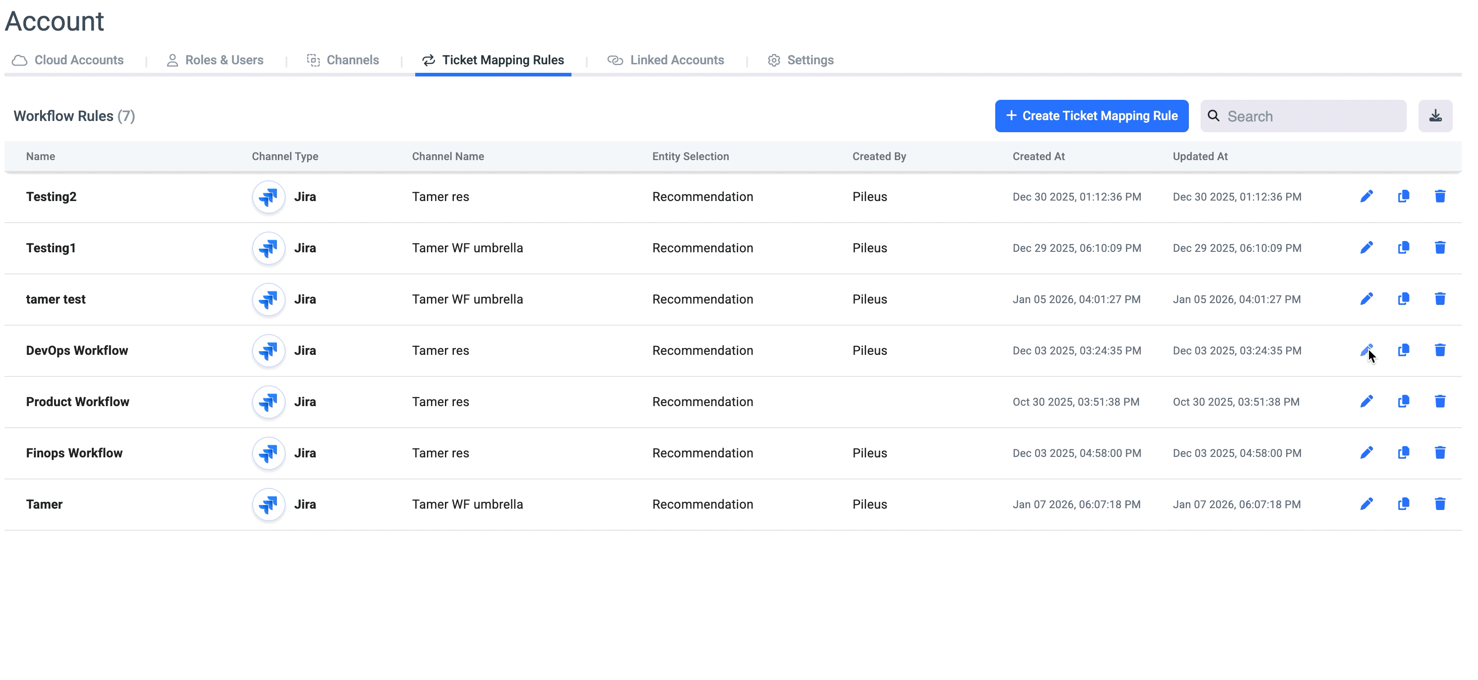Image resolution: width=1478 pixels, height=680 pixels.
Task: Click Jira icon in Testing2 row
Action: (268, 197)
